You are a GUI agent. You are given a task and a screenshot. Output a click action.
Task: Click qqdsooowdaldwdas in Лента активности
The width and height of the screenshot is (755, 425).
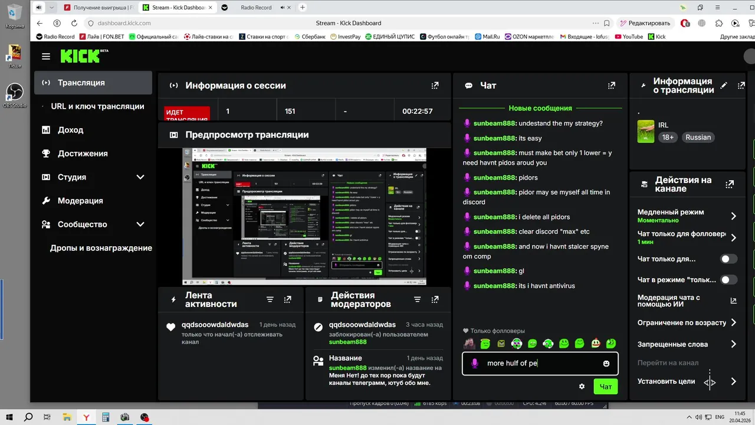coord(215,325)
